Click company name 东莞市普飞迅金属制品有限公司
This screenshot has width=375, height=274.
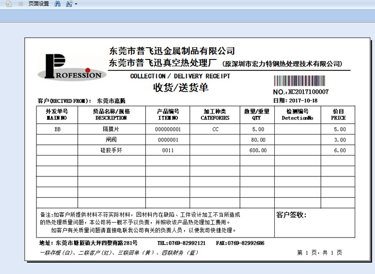(172, 51)
